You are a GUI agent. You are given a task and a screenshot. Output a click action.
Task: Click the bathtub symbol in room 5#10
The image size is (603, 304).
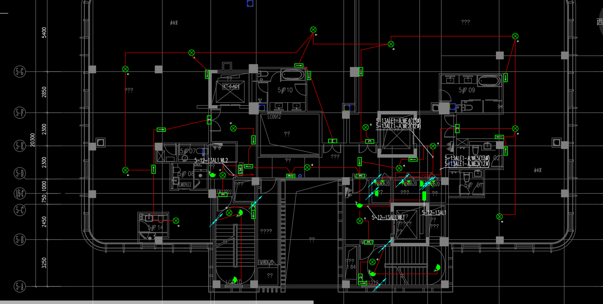point(292,75)
